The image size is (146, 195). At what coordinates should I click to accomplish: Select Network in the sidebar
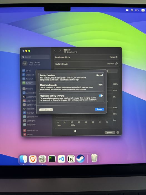(x=29, y=79)
